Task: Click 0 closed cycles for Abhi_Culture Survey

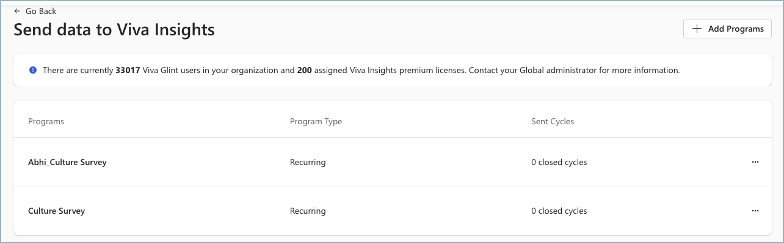Action: [x=559, y=163]
